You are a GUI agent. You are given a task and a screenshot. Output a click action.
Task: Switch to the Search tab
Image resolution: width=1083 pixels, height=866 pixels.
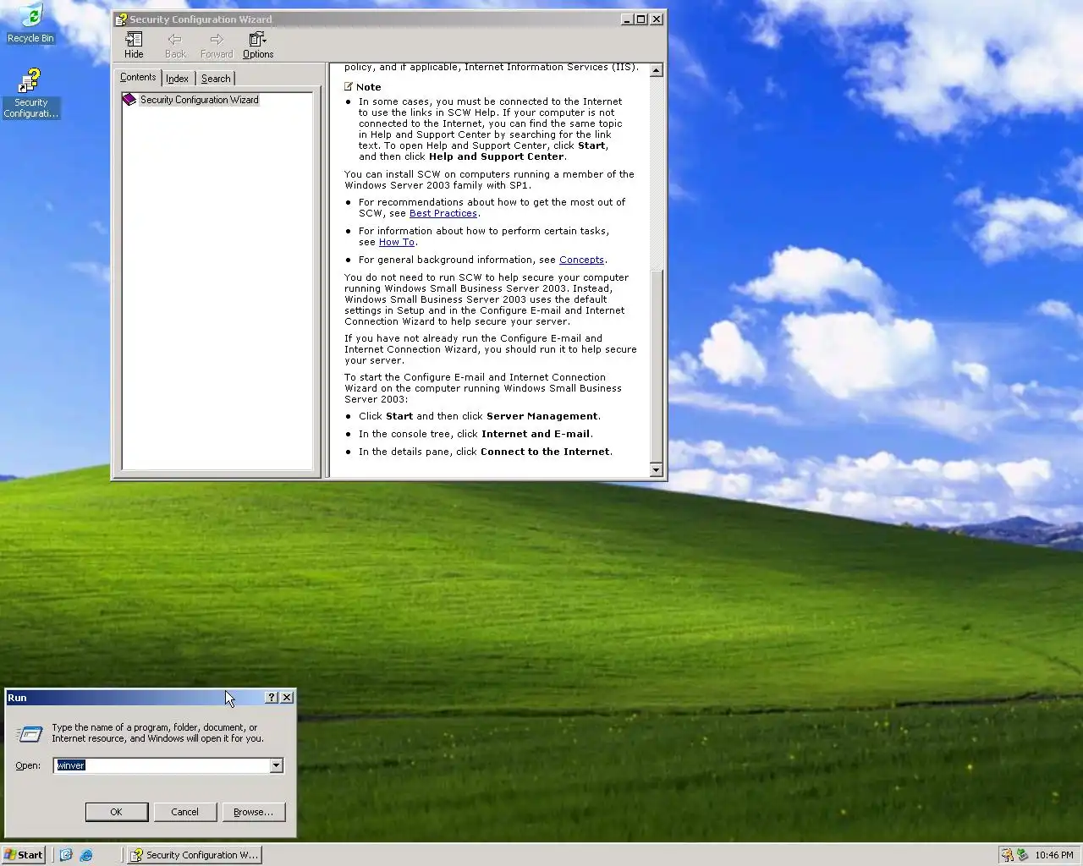[x=216, y=79]
